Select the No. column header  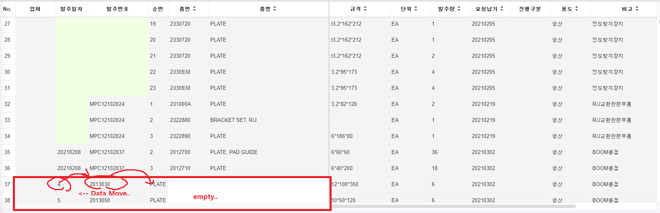pos(7,9)
